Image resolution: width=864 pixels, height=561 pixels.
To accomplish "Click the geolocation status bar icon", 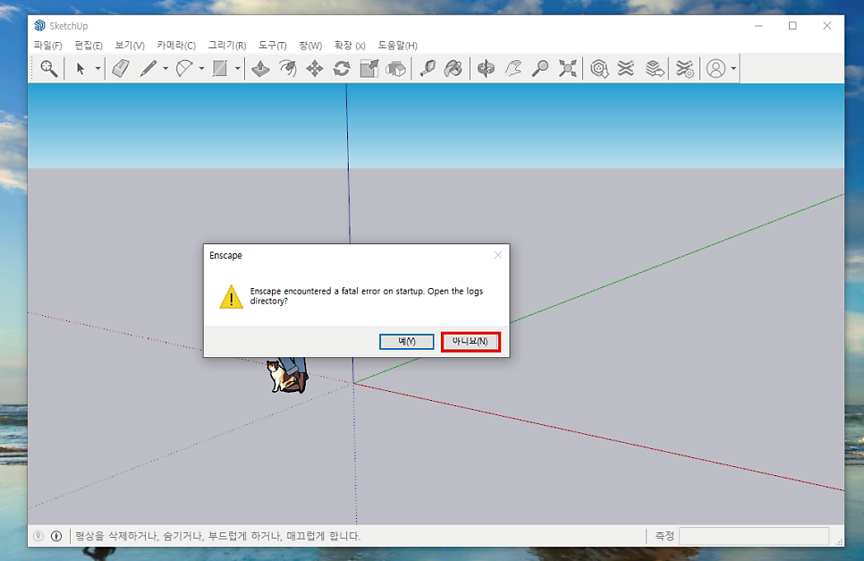I will [x=38, y=536].
